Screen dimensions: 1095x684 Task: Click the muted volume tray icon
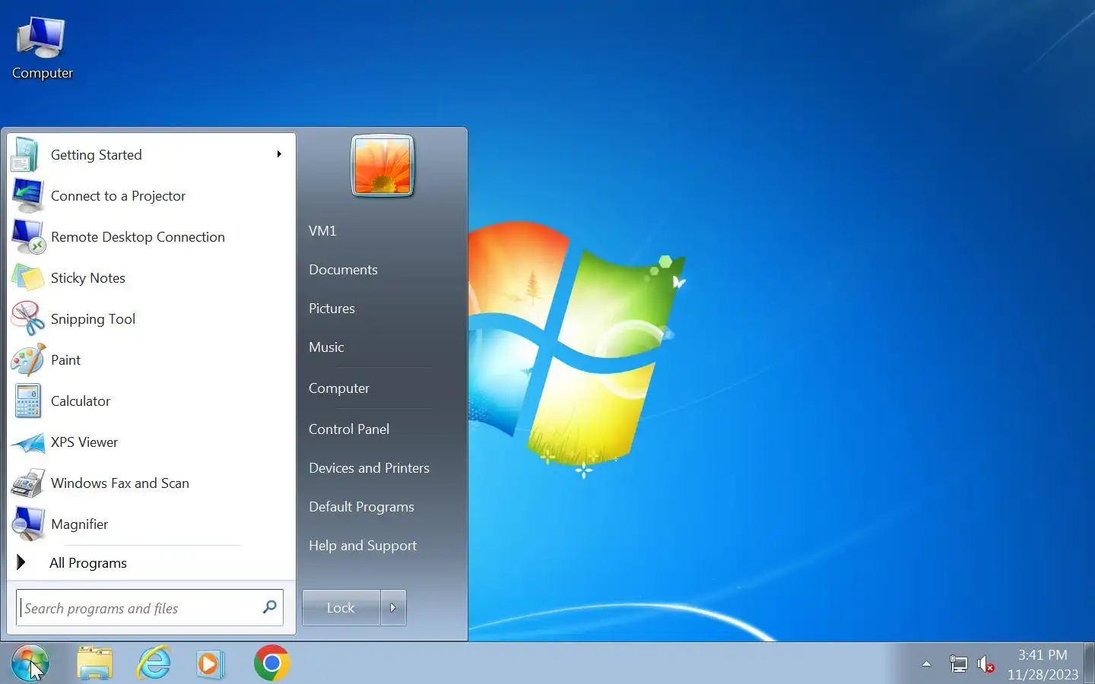tap(985, 664)
